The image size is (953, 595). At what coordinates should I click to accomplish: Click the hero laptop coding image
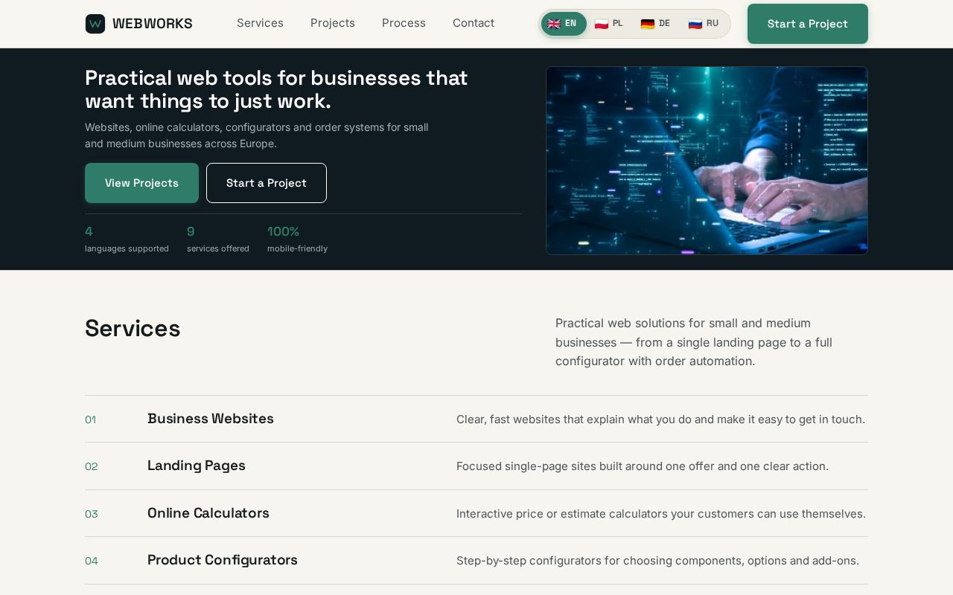pos(707,161)
